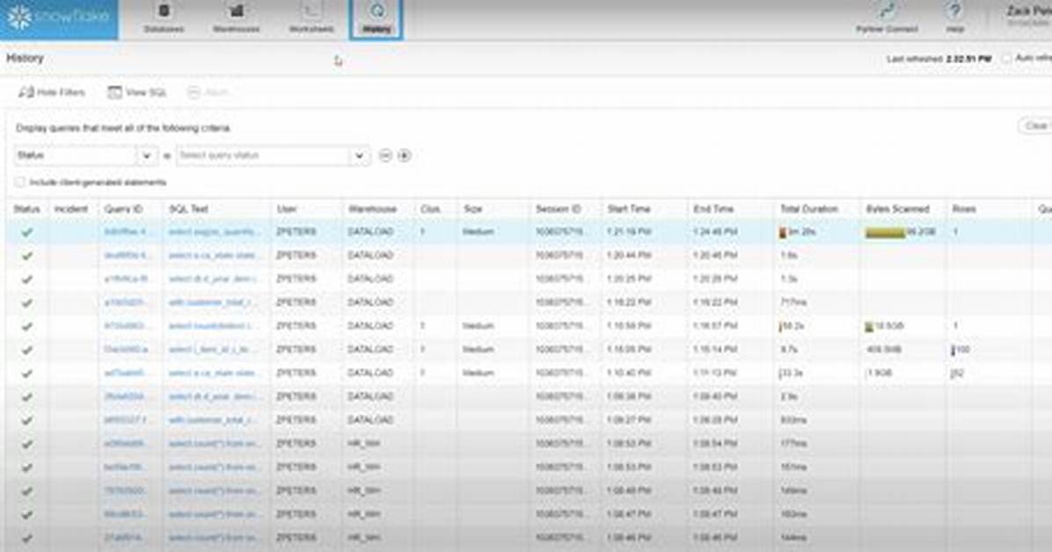This screenshot has width=1052, height=552.
Task: Sort by the Query ID column header
Action: [123, 209]
